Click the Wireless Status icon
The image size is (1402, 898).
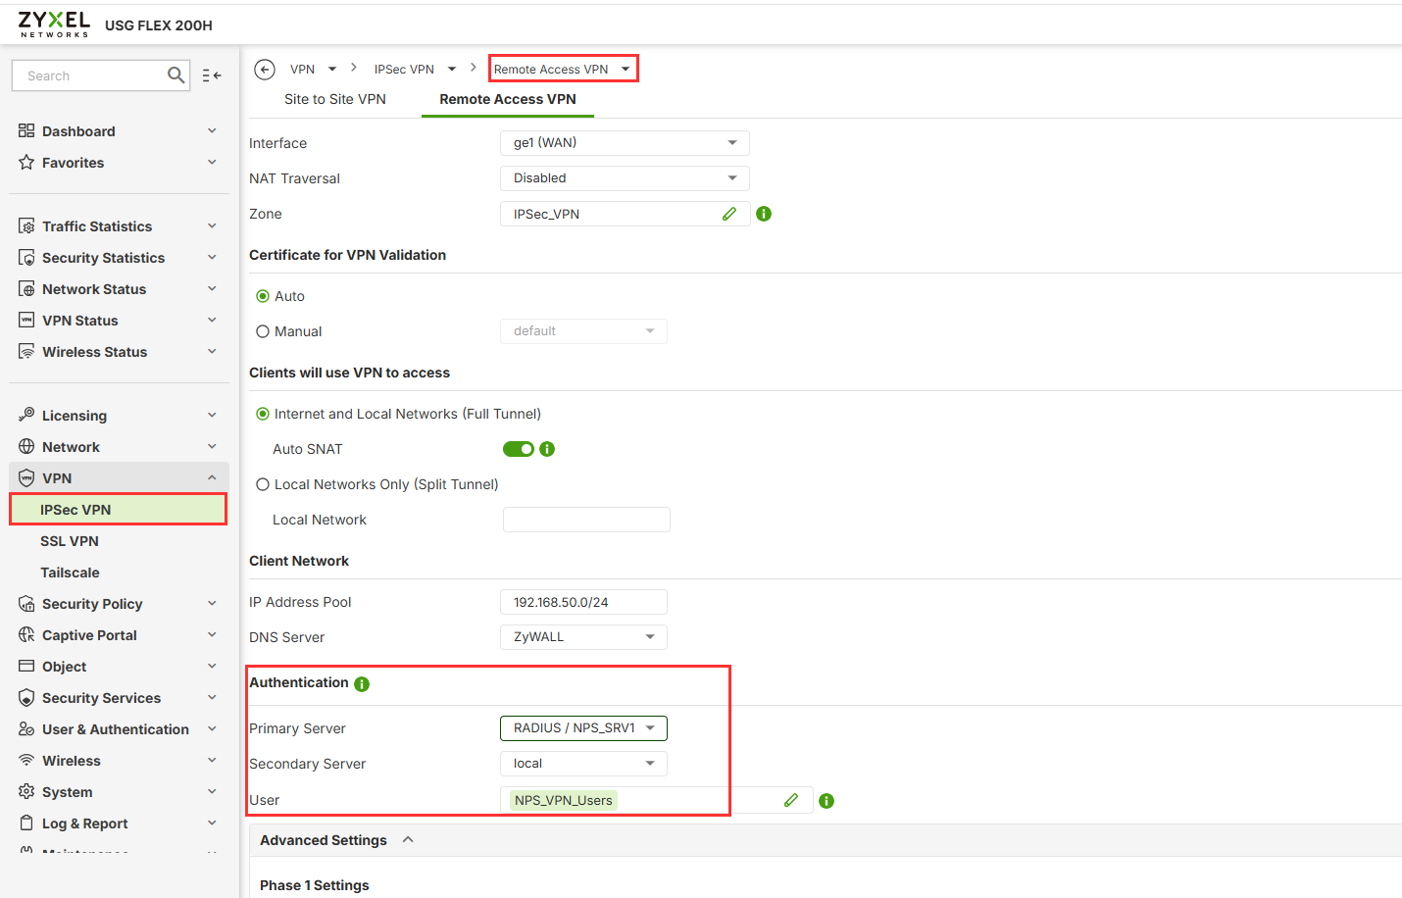point(26,352)
